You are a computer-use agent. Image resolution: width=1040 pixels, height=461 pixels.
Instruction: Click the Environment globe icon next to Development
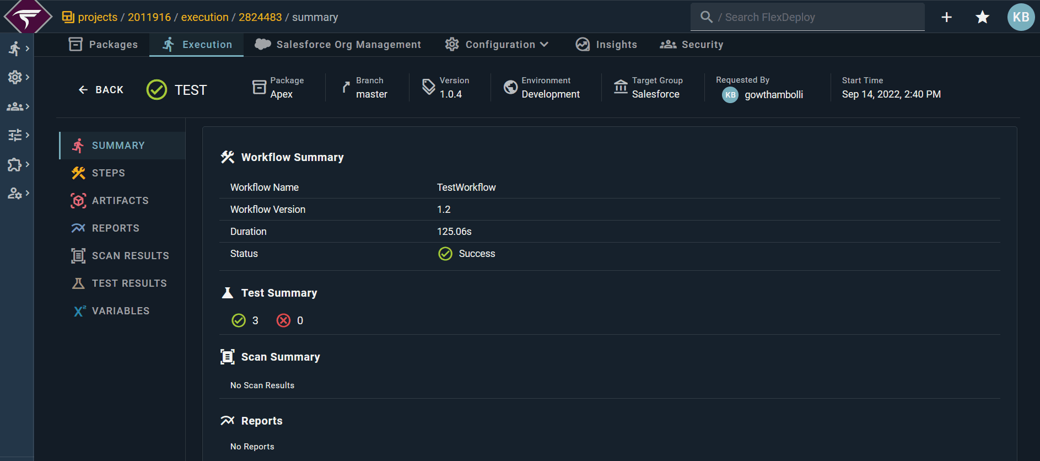pos(511,87)
